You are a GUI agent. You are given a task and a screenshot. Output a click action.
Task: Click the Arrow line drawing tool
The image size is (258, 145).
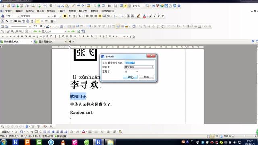(32, 131)
